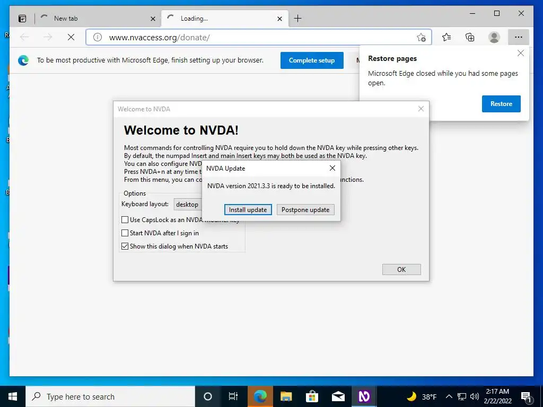Open the profile account icon
The height and width of the screenshot is (407, 543).
494,37
